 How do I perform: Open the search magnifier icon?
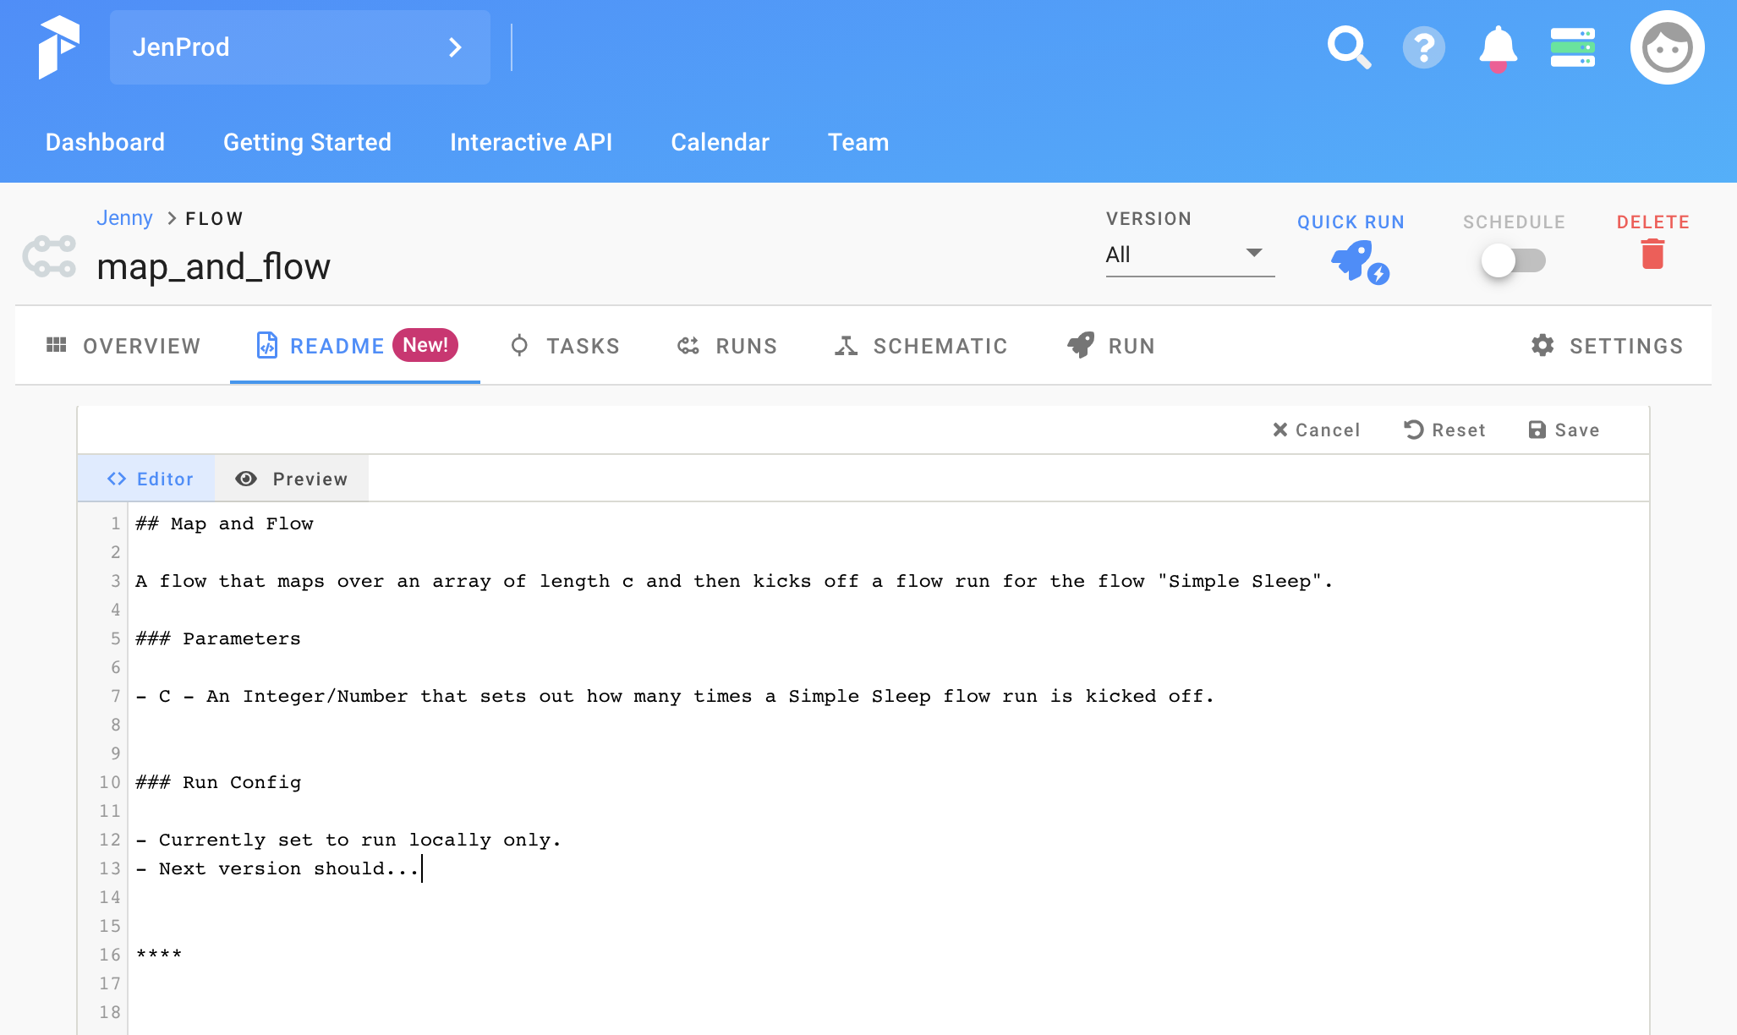(1348, 47)
